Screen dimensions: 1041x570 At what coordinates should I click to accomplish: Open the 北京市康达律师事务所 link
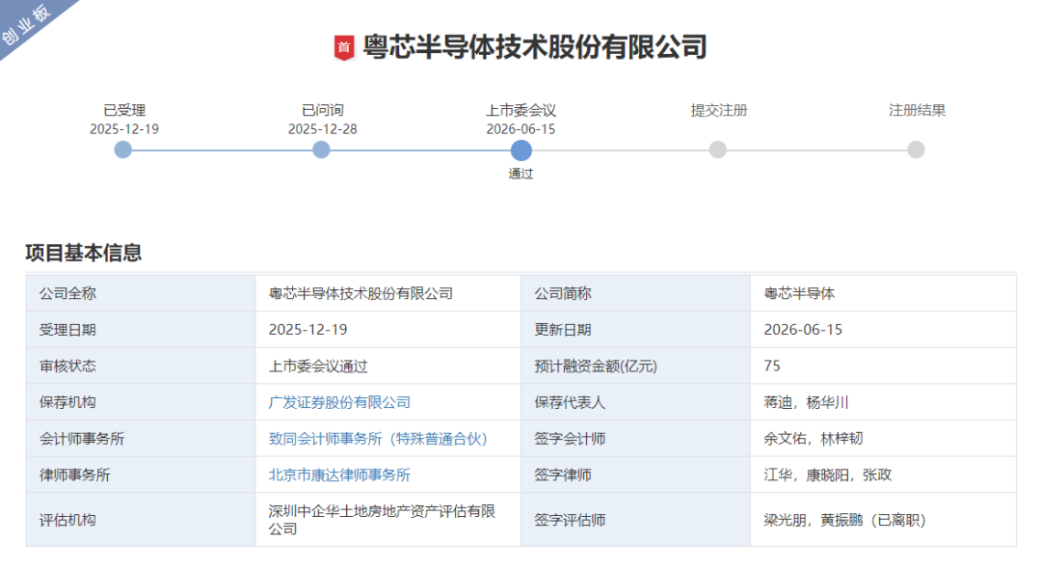339,475
